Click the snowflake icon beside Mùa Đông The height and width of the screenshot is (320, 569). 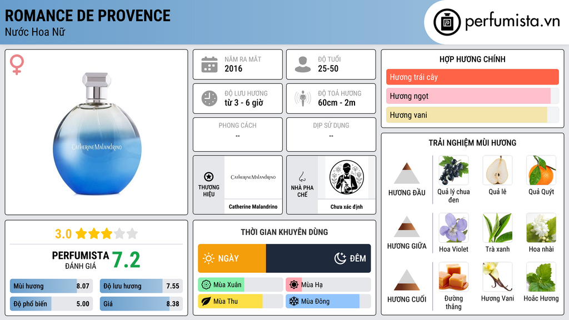[x=294, y=302]
